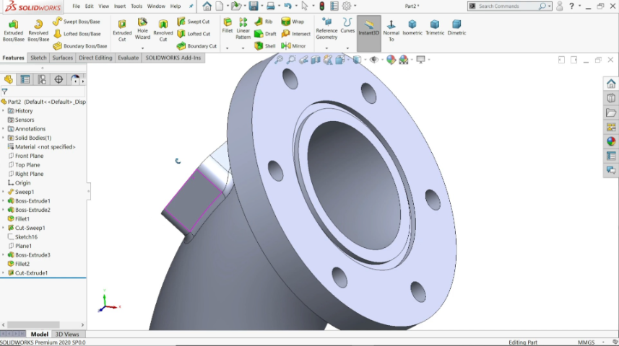
Task: Select the Swept Cut tool
Action: (193, 22)
